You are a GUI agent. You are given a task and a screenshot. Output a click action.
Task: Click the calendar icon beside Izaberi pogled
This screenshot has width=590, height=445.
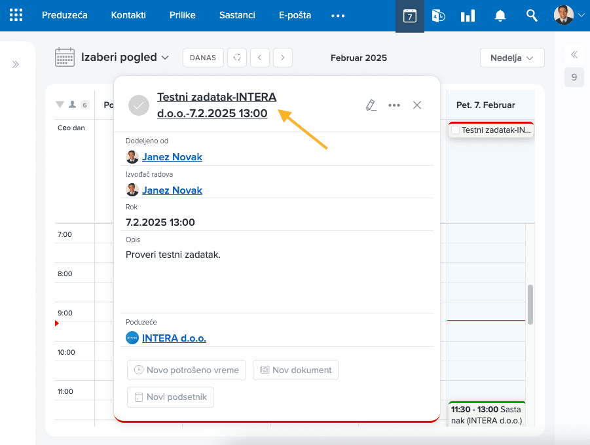point(65,57)
